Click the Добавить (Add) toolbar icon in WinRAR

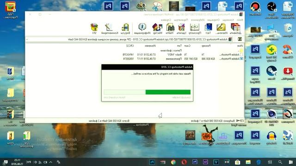click(x=235, y=29)
